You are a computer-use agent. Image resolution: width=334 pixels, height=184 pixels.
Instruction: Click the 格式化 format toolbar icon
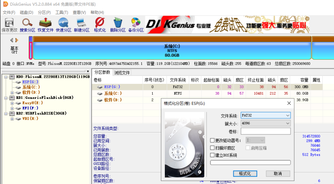(100, 24)
